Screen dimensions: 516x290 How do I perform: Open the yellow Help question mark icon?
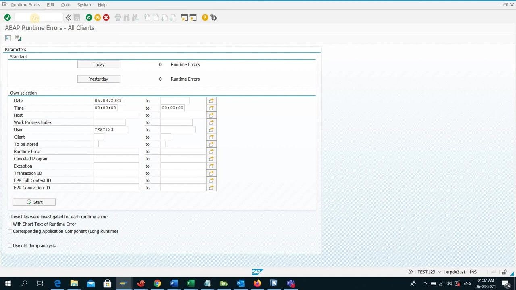[205, 17]
